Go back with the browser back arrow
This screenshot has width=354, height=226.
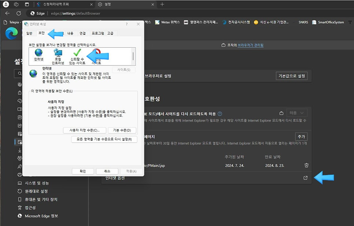pyautogui.click(x=7, y=13)
